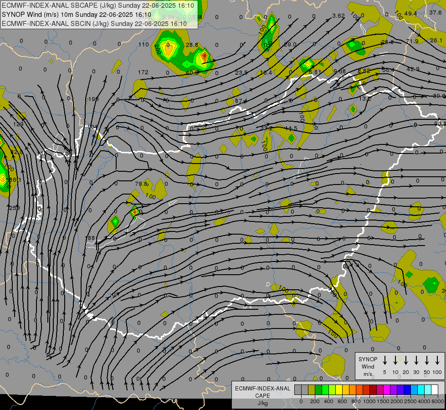The width and height of the screenshot is (446, 410).
Task: Select the SYNOP Wind 10m title line
Action: [x=77, y=15]
